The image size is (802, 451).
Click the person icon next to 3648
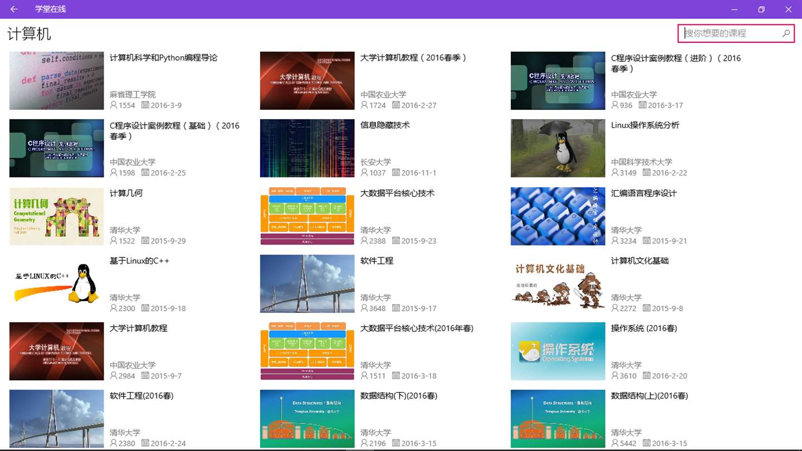pos(364,308)
